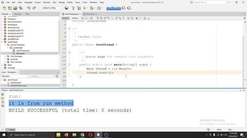
Task: Click the New File toolbar icon
Action: click(x=4, y=8)
